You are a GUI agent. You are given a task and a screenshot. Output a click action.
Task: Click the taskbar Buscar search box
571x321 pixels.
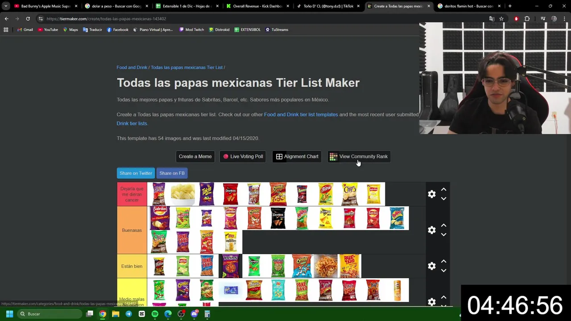[50, 314]
